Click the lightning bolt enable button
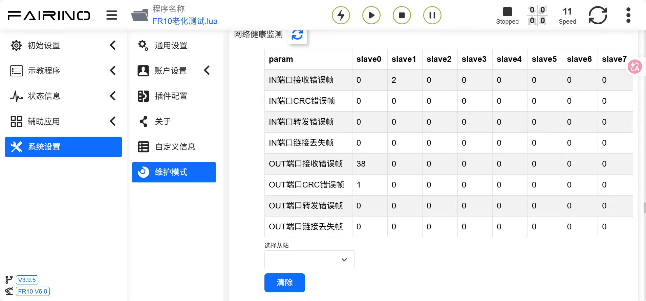The width and height of the screenshot is (646, 301). [x=341, y=15]
